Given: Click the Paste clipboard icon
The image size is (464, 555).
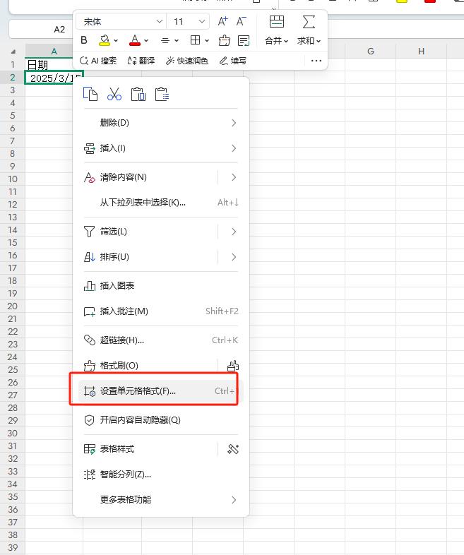Looking at the screenshot, I should (138, 94).
